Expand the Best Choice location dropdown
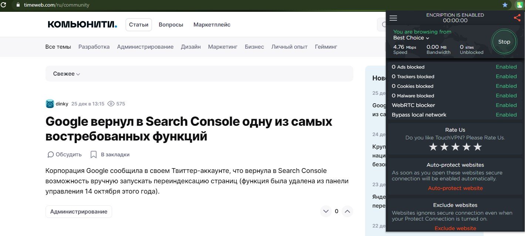This screenshot has width=525, height=236. pyautogui.click(x=411, y=38)
